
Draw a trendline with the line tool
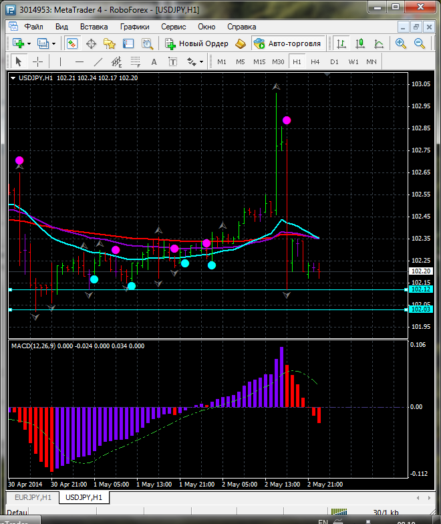(98, 61)
